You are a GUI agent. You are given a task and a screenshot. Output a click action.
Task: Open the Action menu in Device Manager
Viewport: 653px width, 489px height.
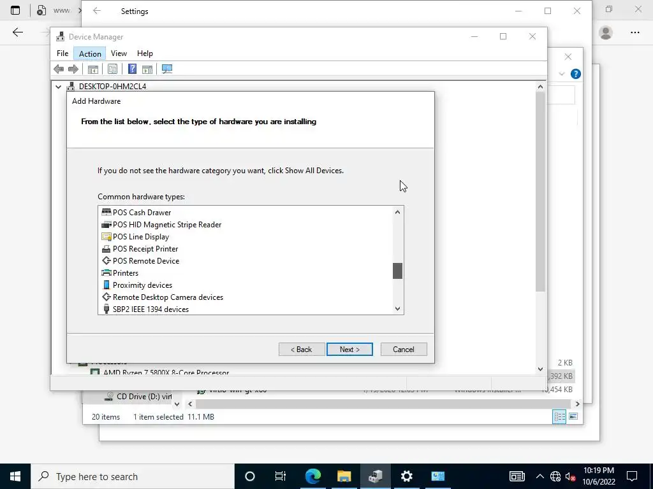point(90,53)
